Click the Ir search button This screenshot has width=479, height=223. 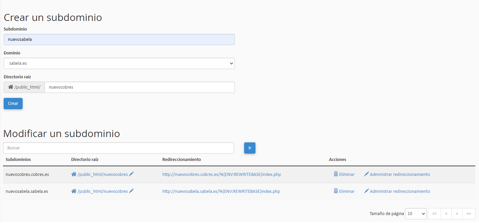[250, 148]
